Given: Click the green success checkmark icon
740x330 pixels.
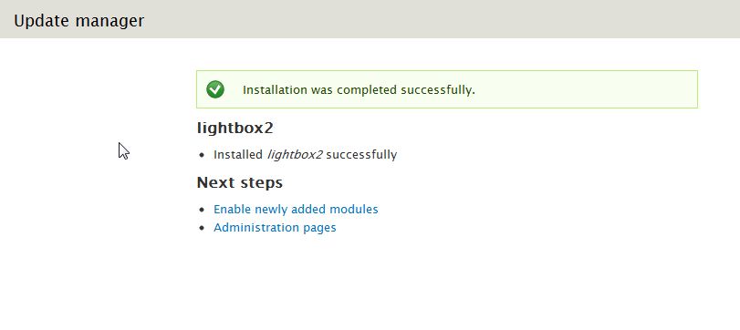Looking at the screenshot, I should tap(215, 89).
